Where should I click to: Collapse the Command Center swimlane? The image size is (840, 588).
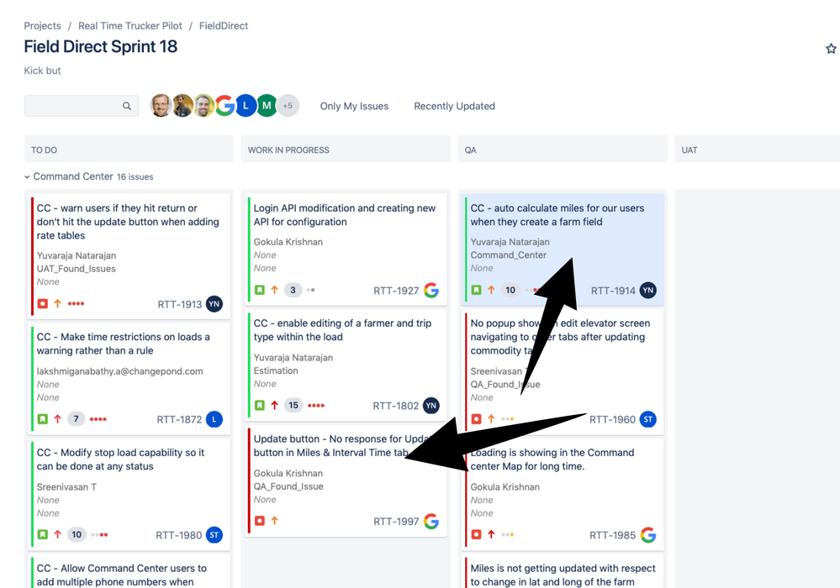27,176
